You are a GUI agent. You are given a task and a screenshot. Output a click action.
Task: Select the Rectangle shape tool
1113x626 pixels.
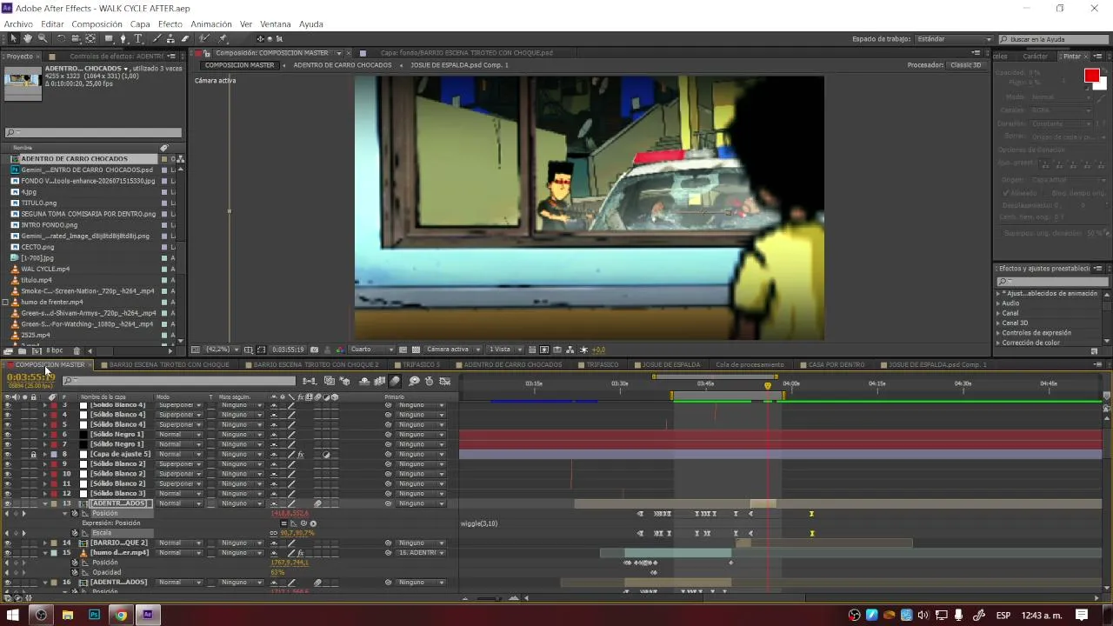pos(108,38)
